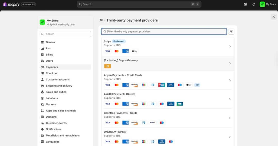The width and height of the screenshot is (278, 146).
Task: Expand the Adyen Payments chevron
Action: tap(230, 80)
